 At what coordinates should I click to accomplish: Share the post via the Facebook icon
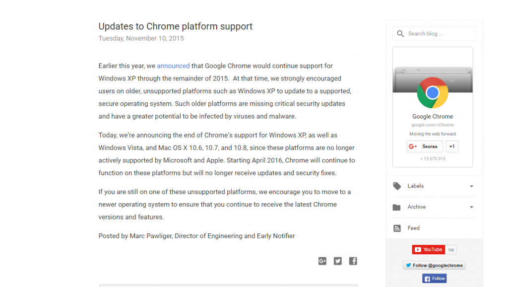(353, 261)
